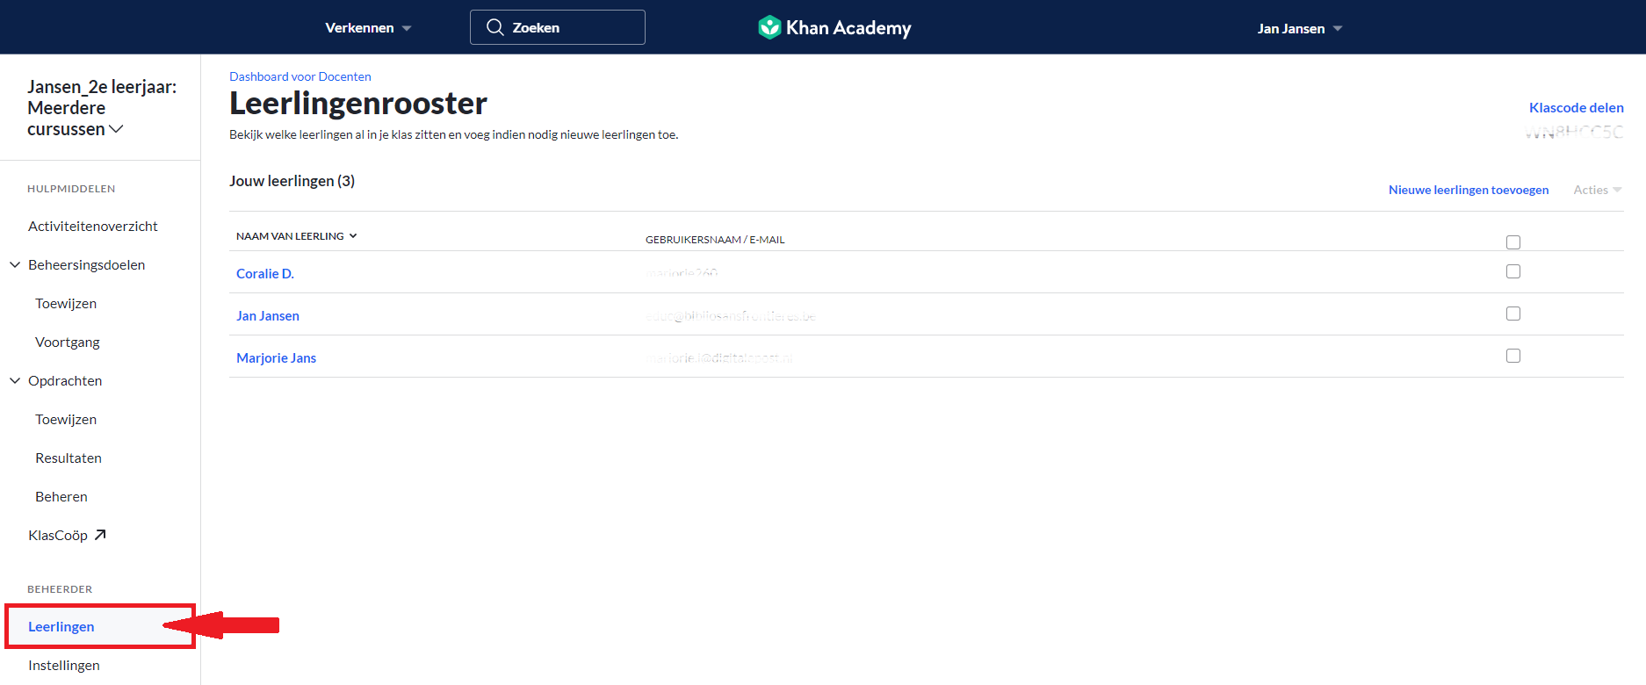Tick the checkbox for Jan Jansen row

click(1512, 314)
